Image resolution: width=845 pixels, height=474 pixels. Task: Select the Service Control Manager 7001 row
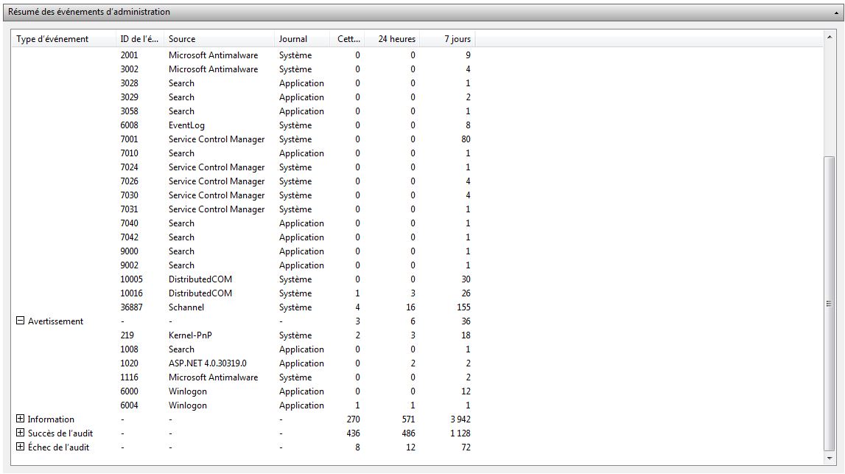216,139
